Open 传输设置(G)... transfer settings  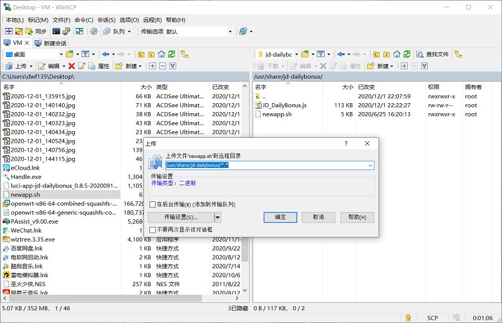(x=181, y=218)
